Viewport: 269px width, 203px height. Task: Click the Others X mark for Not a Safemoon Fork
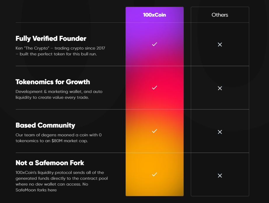(220, 175)
